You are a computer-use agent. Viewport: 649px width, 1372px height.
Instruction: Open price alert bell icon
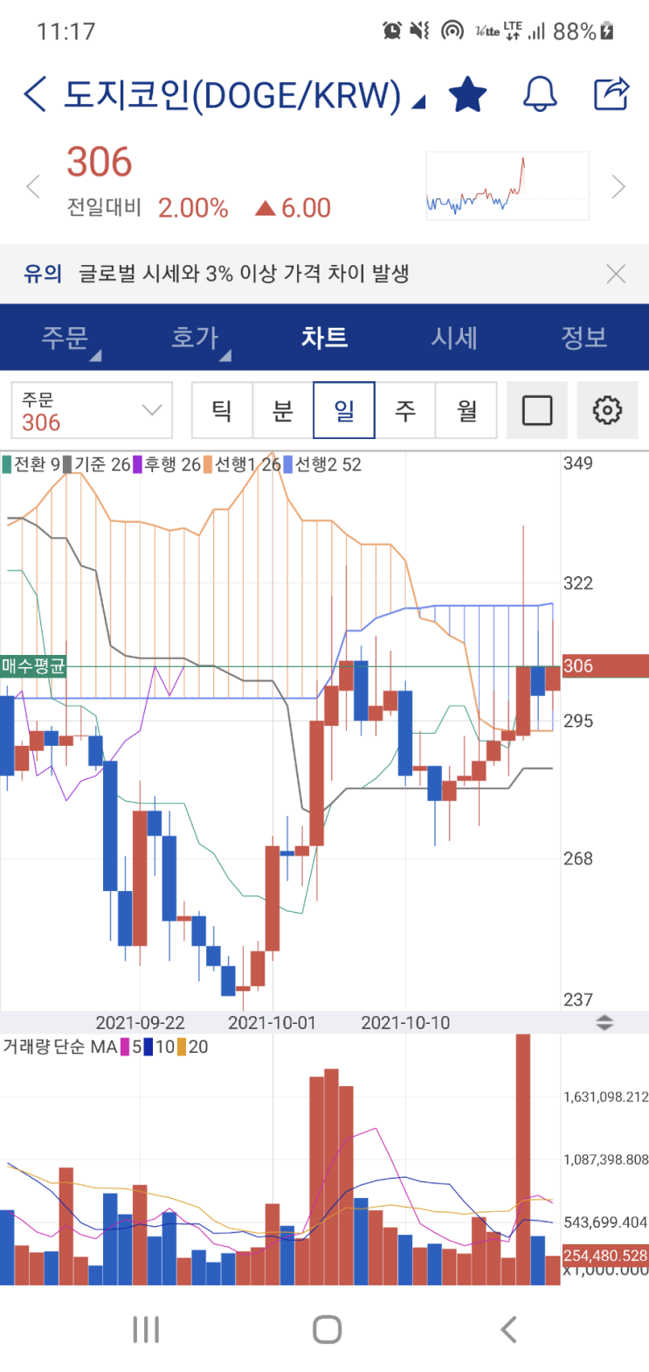pyautogui.click(x=540, y=94)
